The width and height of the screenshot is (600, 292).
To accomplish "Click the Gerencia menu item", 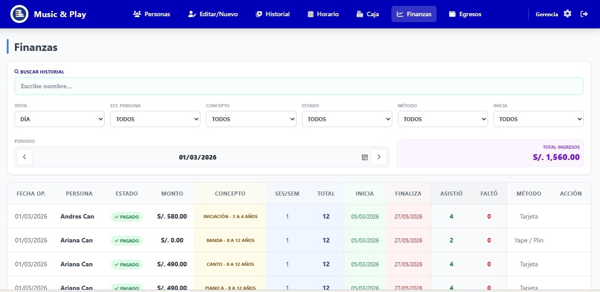I will [x=547, y=14].
